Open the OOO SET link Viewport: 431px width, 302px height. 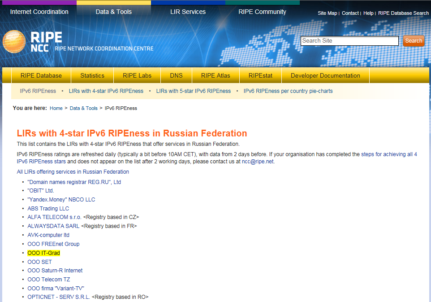(39, 262)
